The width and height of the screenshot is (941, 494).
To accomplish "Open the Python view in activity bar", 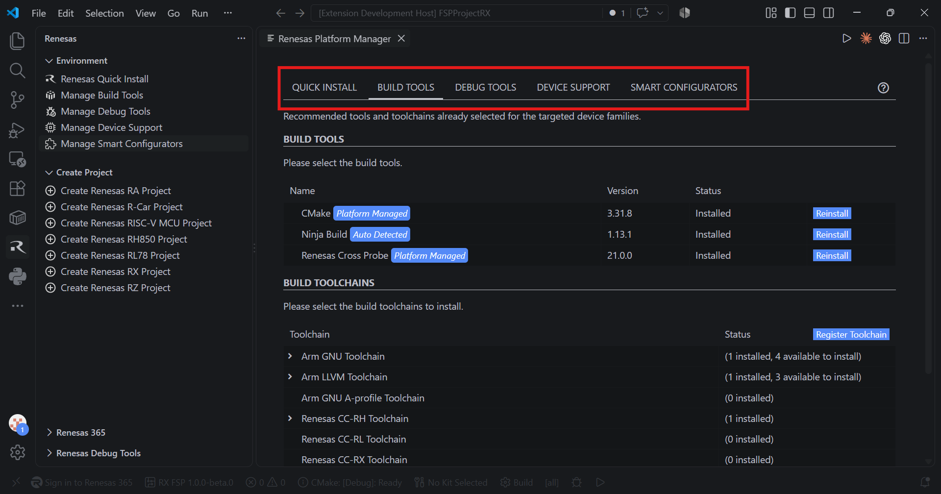I will click(17, 276).
